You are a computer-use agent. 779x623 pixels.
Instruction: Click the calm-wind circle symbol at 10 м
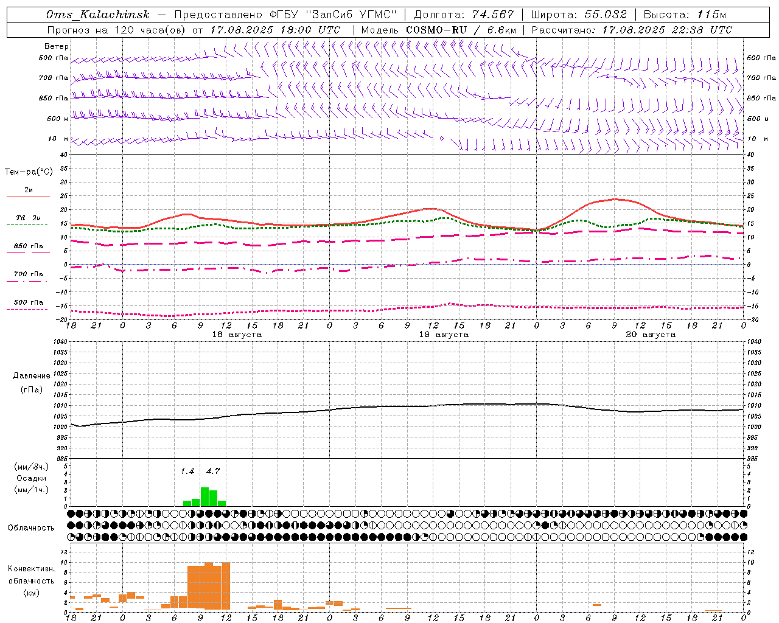pyautogui.click(x=442, y=139)
